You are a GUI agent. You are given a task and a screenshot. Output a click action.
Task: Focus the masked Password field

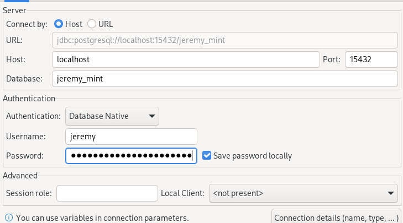tap(131, 156)
